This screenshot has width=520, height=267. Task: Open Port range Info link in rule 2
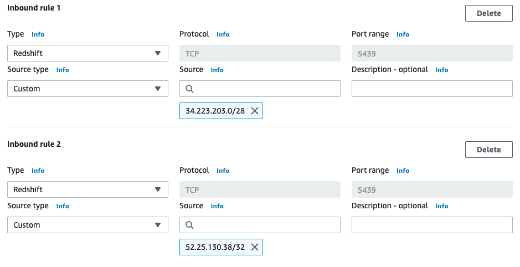(x=403, y=171)
